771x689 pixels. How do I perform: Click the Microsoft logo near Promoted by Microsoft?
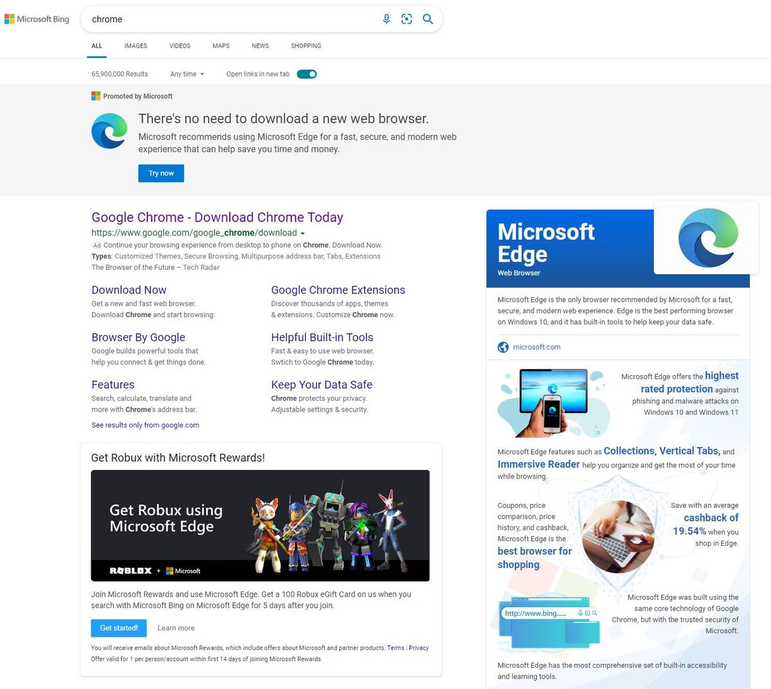tap(94, 96)
